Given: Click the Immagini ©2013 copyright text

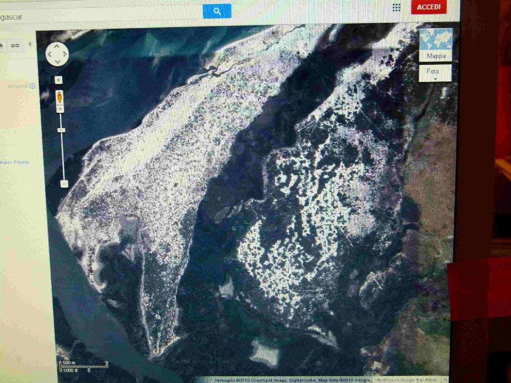Looking at the screenshot, I should click(x=292, y=380).
